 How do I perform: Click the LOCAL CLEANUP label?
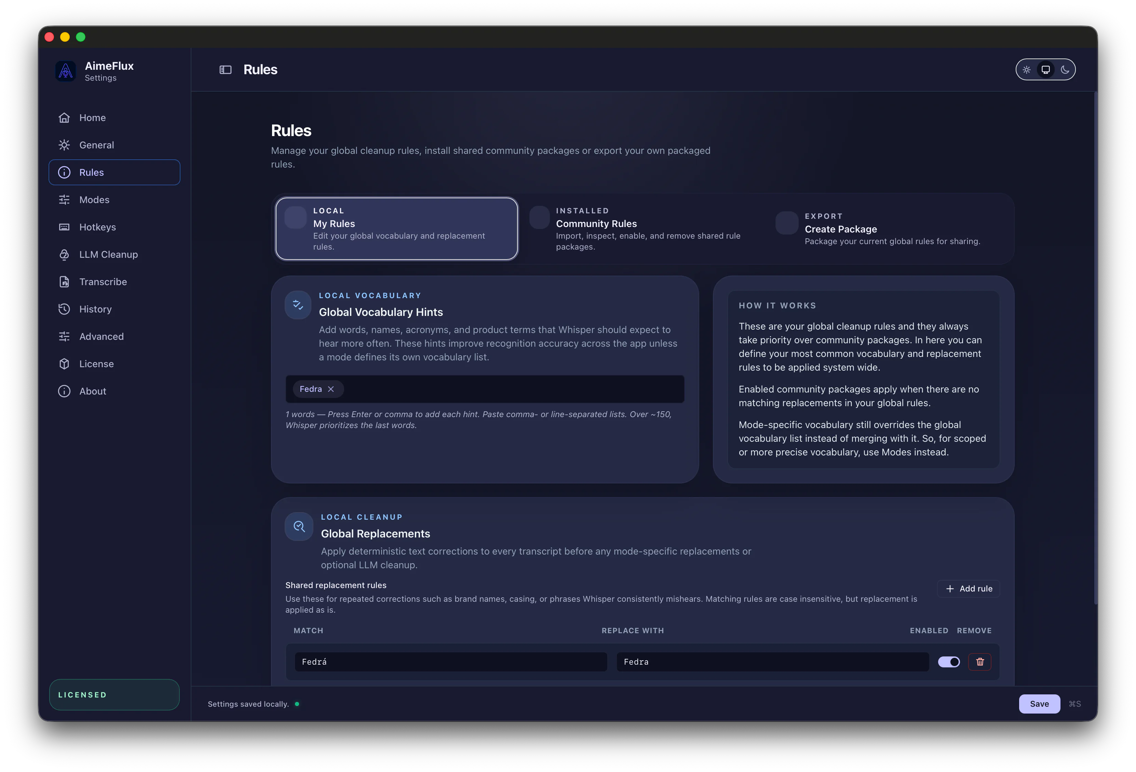tap(362, 517)
